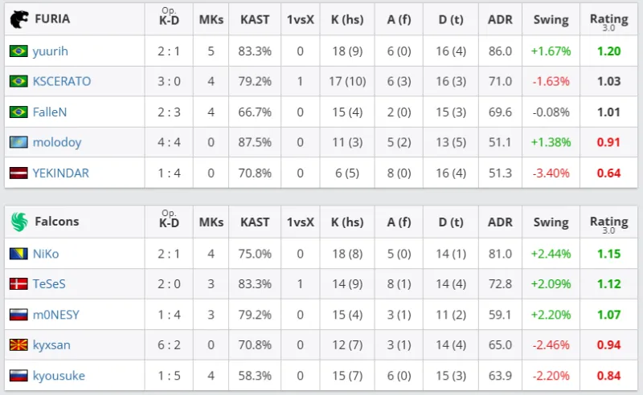Open KSCERATO's player profile link

[x=61, y=81]
